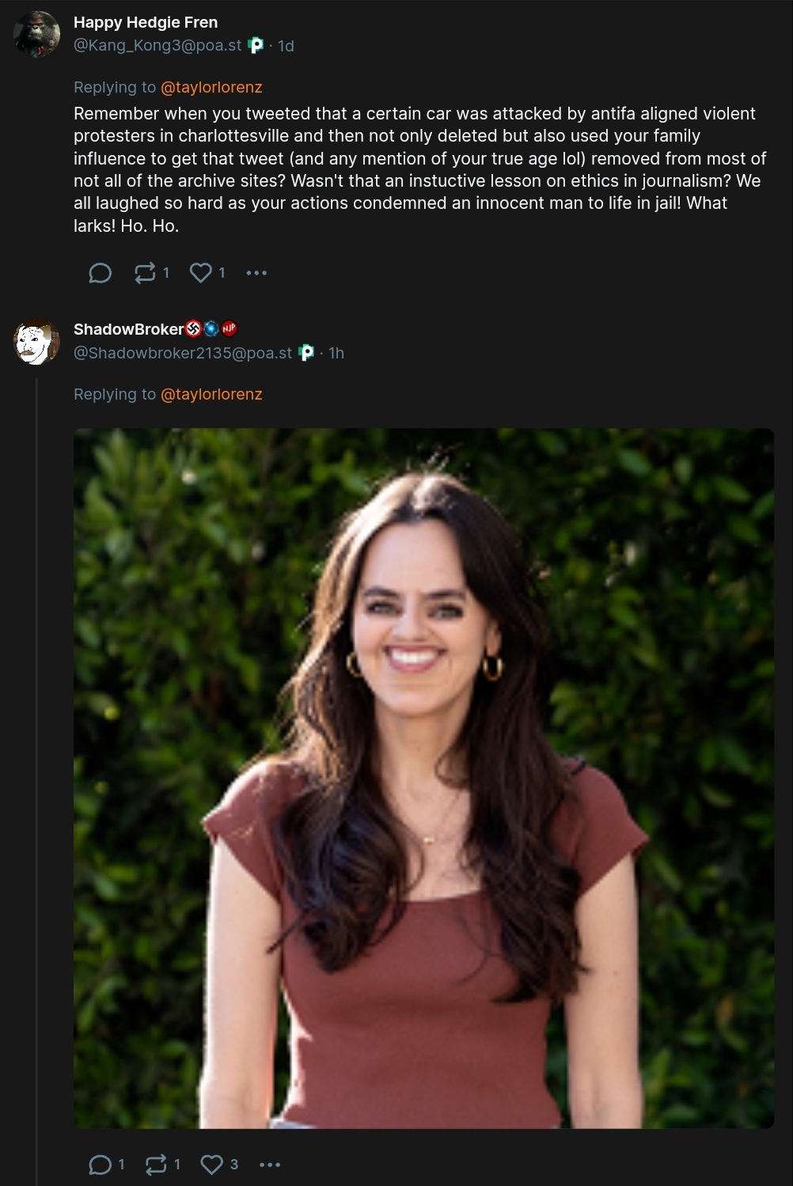The image size is (793, 1186).
Task: Click the ShadowBroker display name
Action: tap(128, 329)
